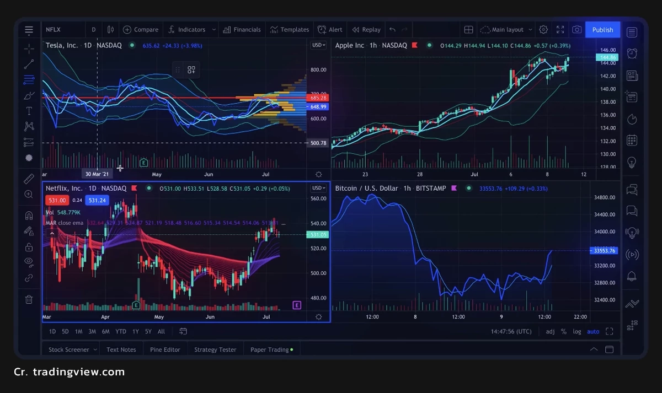
Task: Click the trash icon to remove drawings
Action: [29, 299]
